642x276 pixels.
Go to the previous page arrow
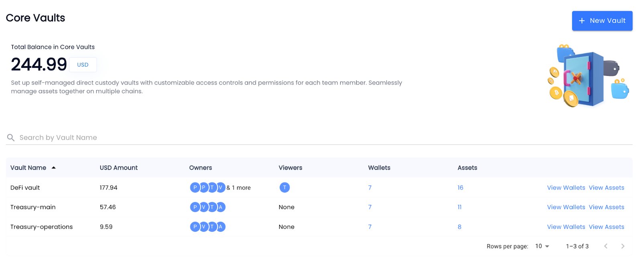pyautogui.click(x=606, y=246)
